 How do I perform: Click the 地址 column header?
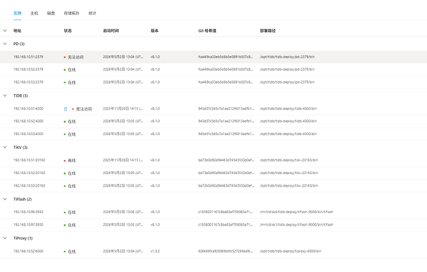(x=17, y=30)
